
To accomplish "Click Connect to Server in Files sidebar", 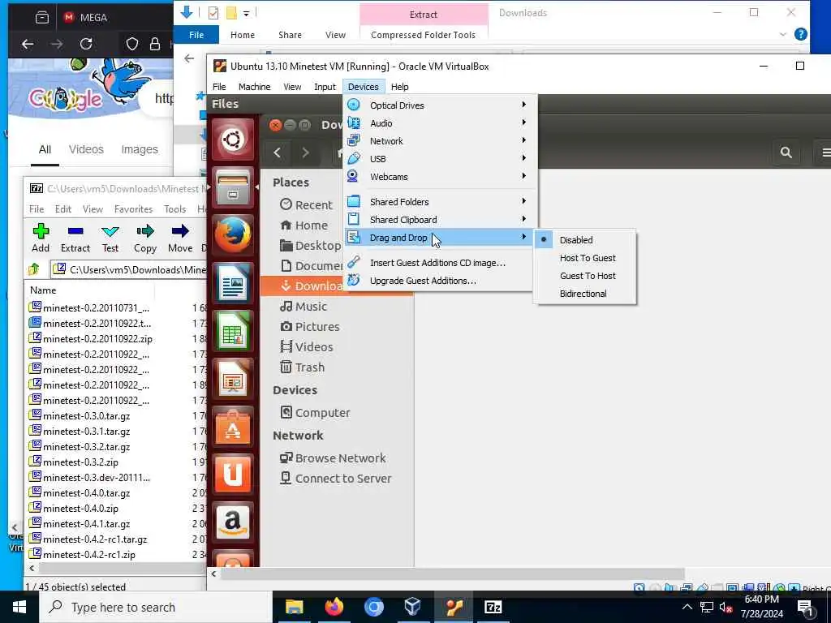I will (336, 479).
